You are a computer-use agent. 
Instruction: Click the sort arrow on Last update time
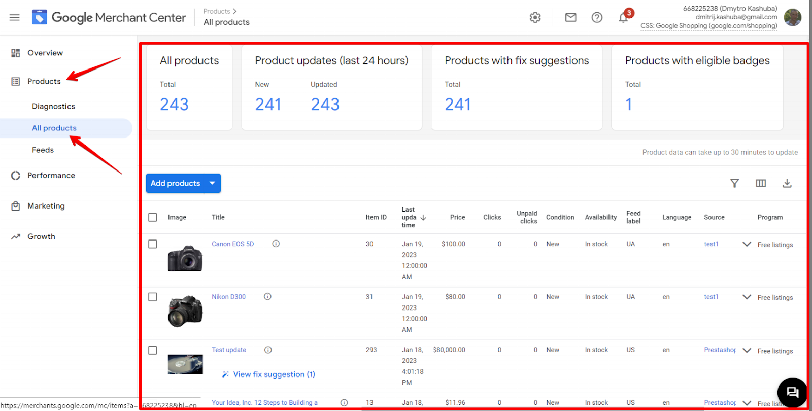[x=423, y=217]
